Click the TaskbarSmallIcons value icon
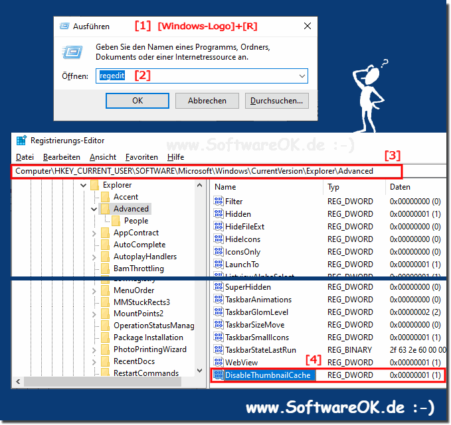 click(x=219, y=337)
